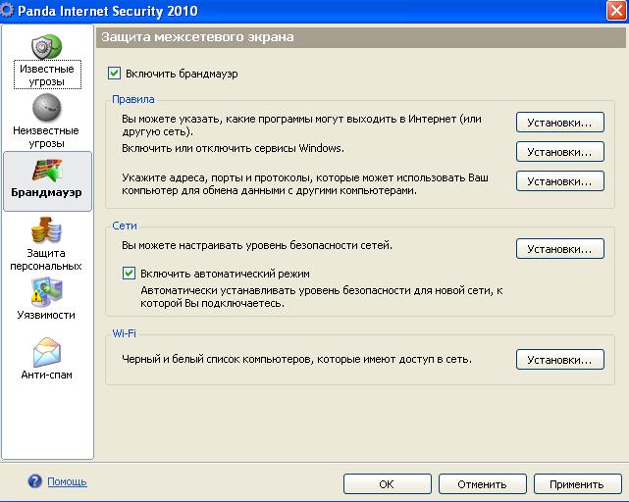Click the Wi-Fi group title
The width and height of the screenshot is (629, 502).
(124, 333)
